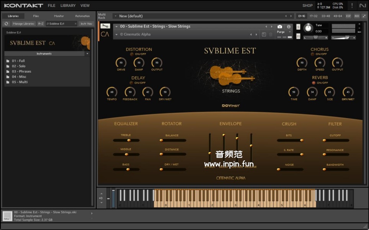Click the refresh libraries icon
The width and height of the screenshot is (369, 230).
(x=6, y=24)
